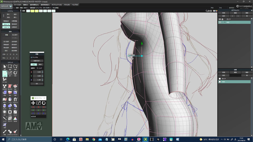Image resolution: width=253 pixels, height=142 pixels.
Task: Pick the 回転 (Rotate) command icon
Action: pyautogui.click(x=15, y=73)
